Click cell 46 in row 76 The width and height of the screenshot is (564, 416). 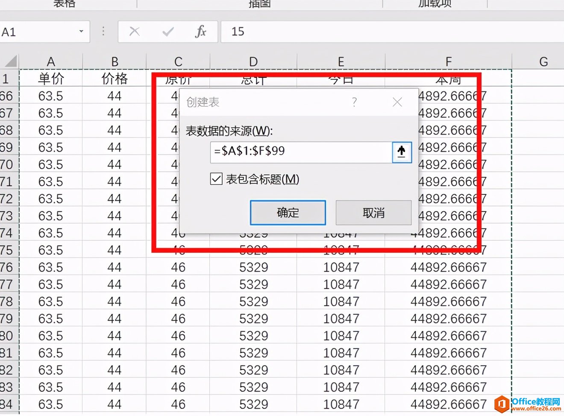pos(178,267)
